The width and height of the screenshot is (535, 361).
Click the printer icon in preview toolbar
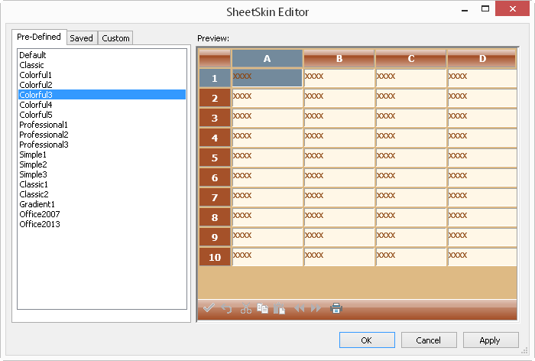[x=336, y=308]
